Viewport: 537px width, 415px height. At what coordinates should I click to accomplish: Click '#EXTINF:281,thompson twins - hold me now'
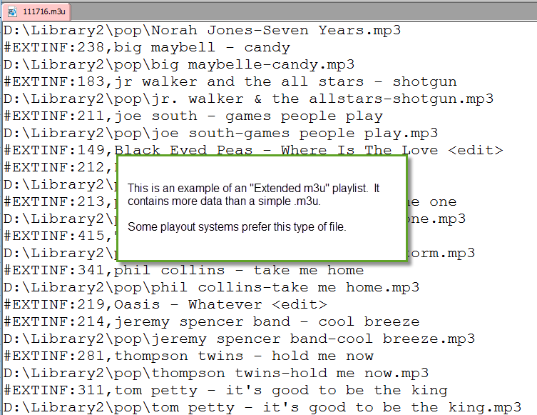(188, 356)
